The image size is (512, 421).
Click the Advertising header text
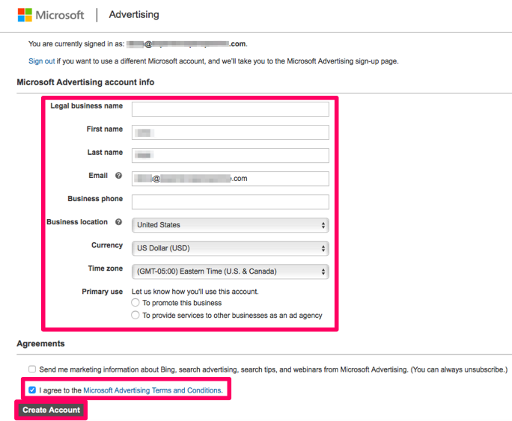134,15
